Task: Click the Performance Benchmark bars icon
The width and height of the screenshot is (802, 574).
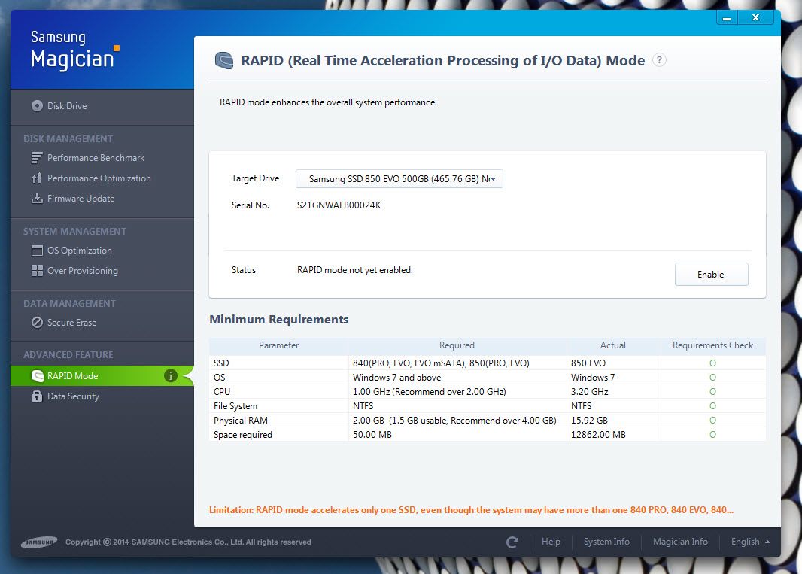Action: (37, 158)
